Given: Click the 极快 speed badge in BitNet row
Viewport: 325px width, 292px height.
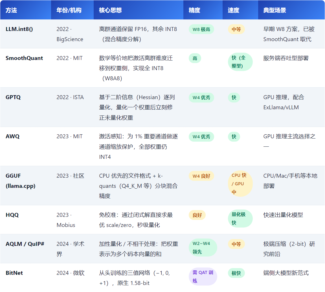Looking at the screenshot, I should (x=236, y=273).
